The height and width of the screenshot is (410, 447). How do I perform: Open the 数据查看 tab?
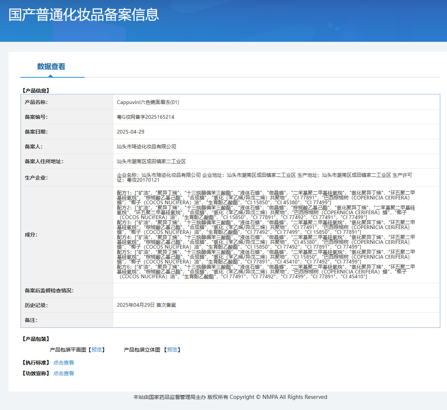51,67
